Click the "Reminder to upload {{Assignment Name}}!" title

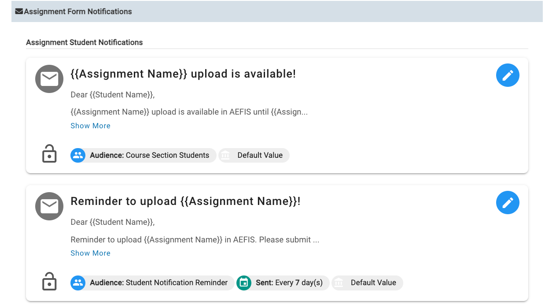185,201
